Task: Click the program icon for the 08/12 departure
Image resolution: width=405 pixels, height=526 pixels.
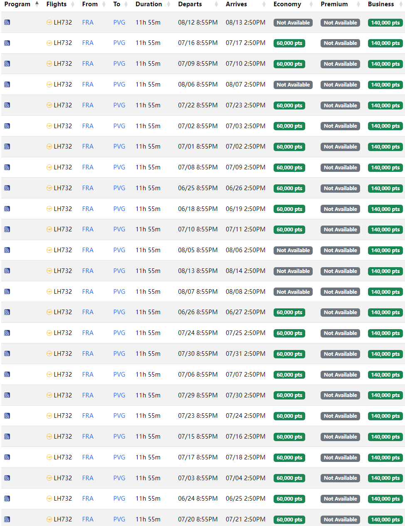Action: (x=7, y=22)
